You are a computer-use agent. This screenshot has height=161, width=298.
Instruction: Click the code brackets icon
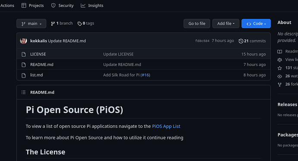click(249, 24)
